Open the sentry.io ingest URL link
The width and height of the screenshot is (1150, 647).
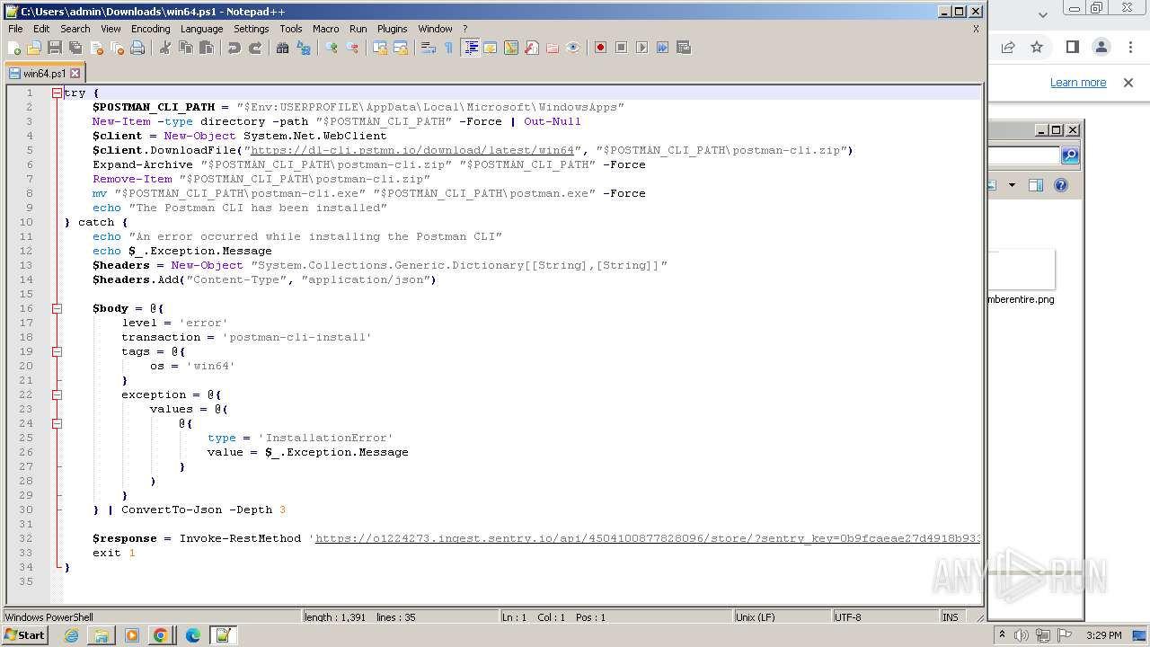647,538
